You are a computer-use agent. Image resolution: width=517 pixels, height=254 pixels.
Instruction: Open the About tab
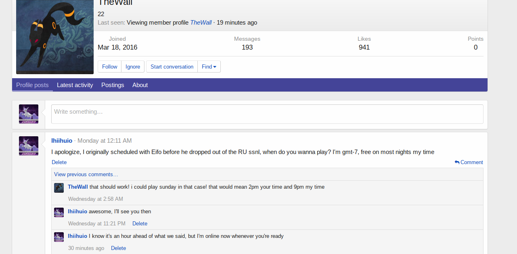point(140,85)
